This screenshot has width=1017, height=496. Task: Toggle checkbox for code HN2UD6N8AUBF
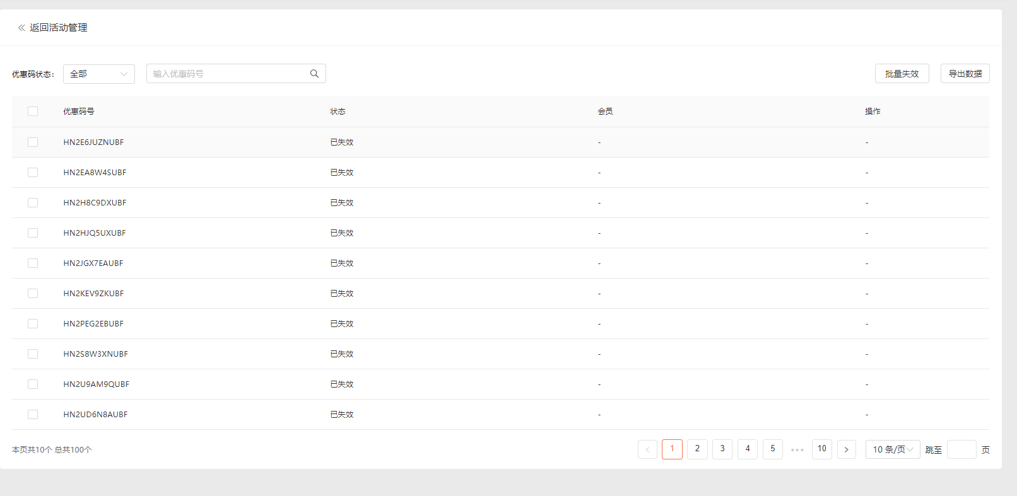point(33,415)
